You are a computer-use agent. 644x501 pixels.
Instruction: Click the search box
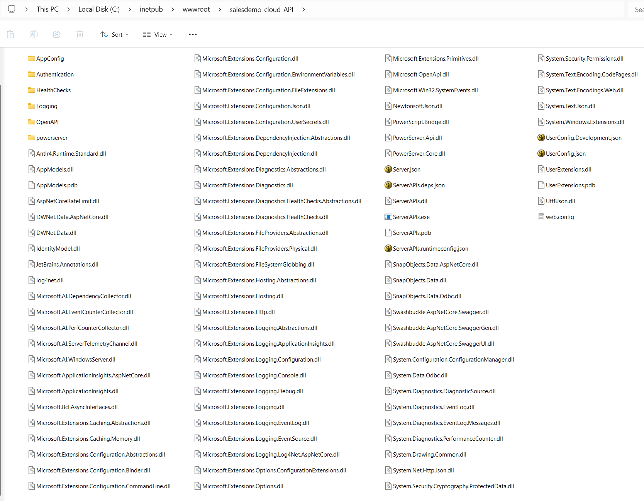[x=638, y=9]
